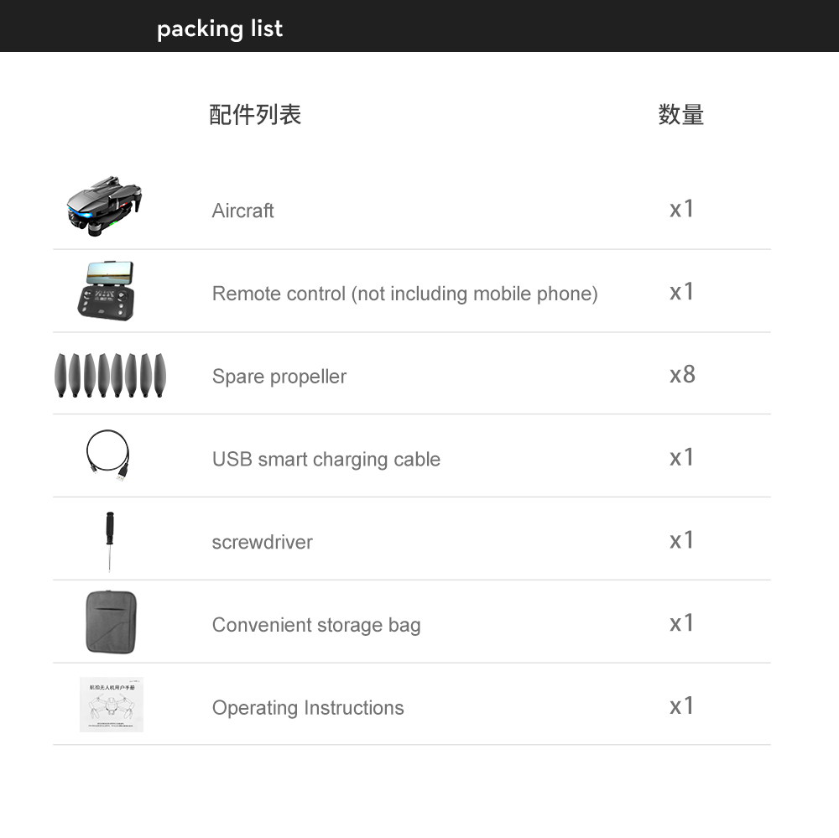Click the drone aircraft image
The image size is (839, 838).
105,204
